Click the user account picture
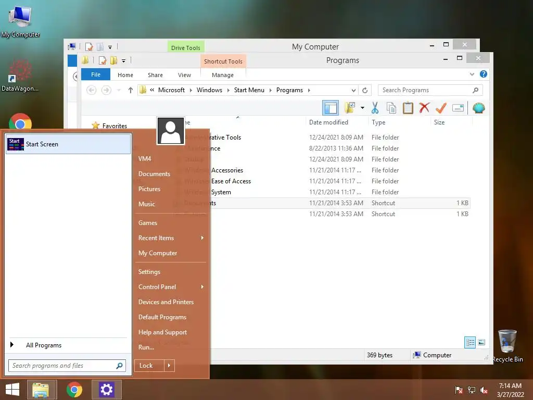The image size is (533, 400). tap(171, 131)
